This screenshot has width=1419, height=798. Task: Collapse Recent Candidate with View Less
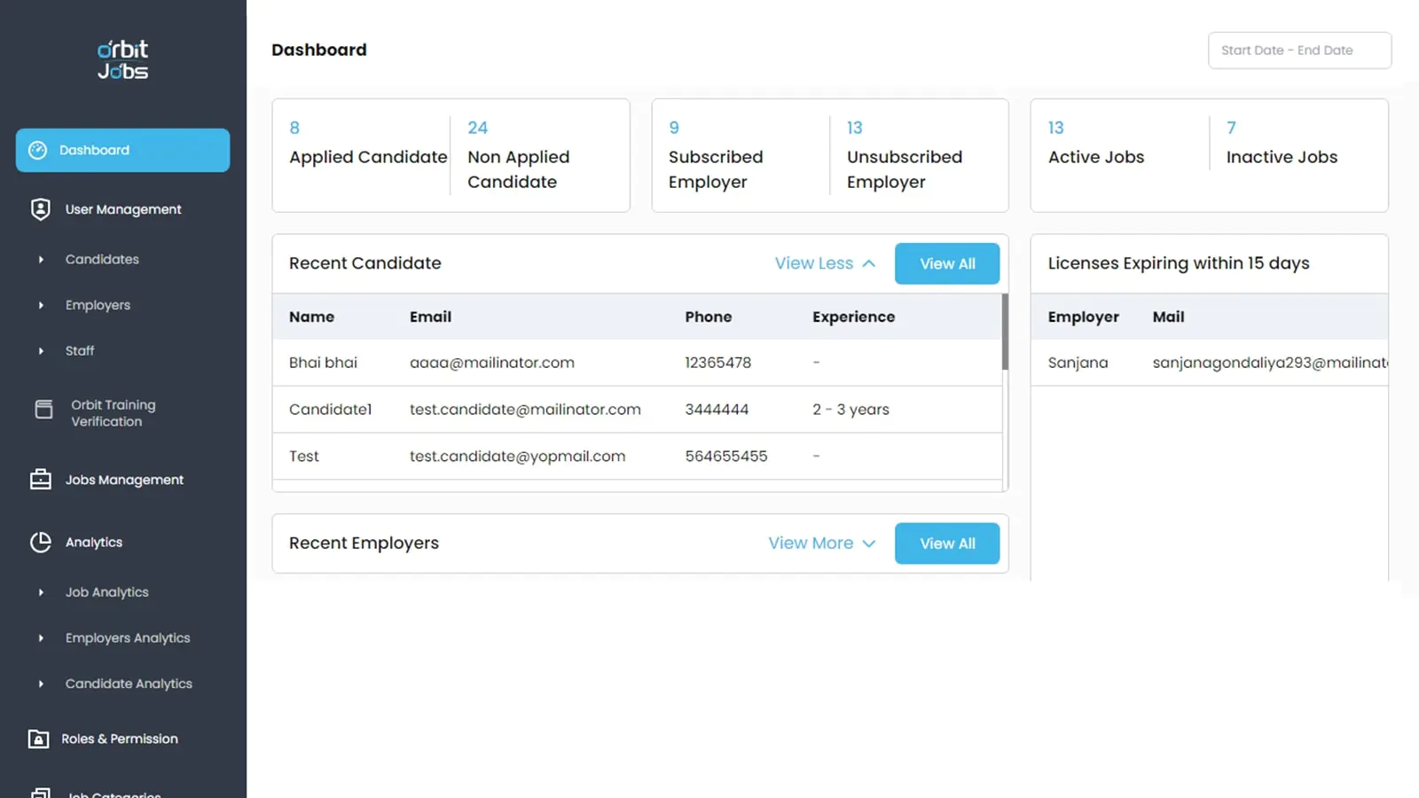click(825, 263)
